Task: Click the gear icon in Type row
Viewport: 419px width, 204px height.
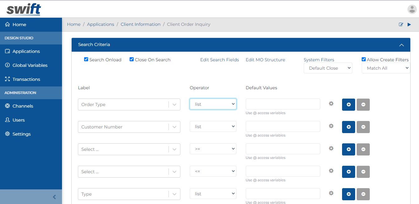Action: tap(331, 193)
